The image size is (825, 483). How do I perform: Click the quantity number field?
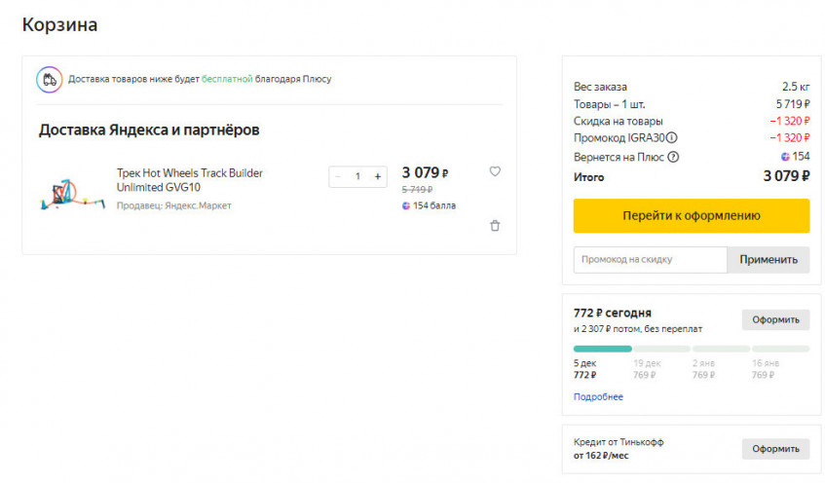(x=357, y=176)
